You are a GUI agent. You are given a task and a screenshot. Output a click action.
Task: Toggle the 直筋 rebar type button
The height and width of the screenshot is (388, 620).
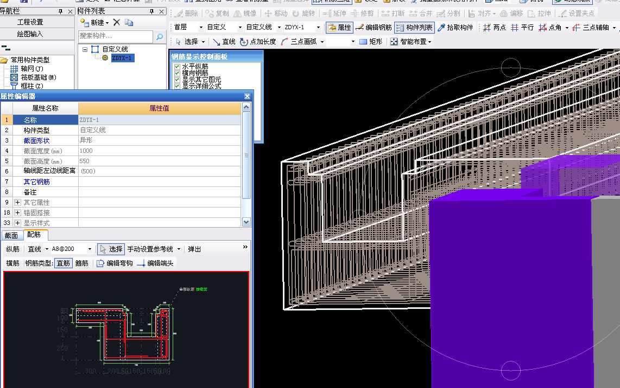click(x=64, y=263)
